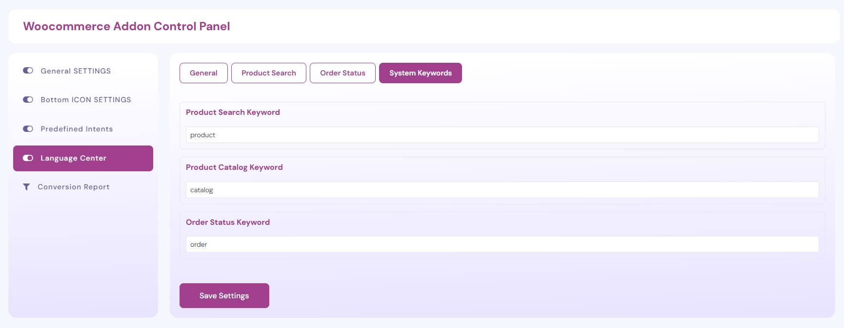Click the toggle icon beside General SETTINGS
Image resolution: width=844 pixels, height=328 pixels.
tap(28, 71)
